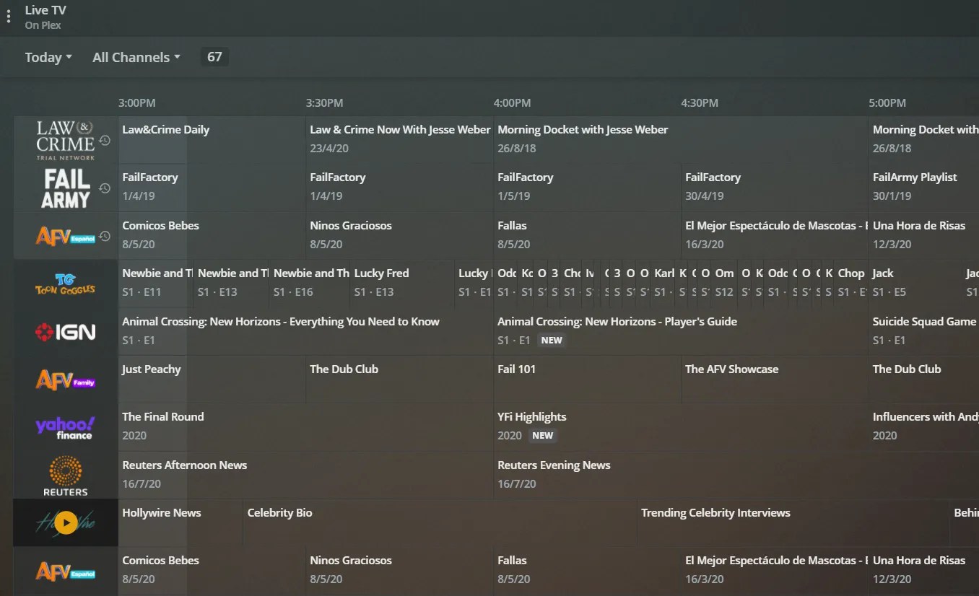Select the FailArmy channel logo
The height and width of the screenshot is (596, 979).
[66, 188]
